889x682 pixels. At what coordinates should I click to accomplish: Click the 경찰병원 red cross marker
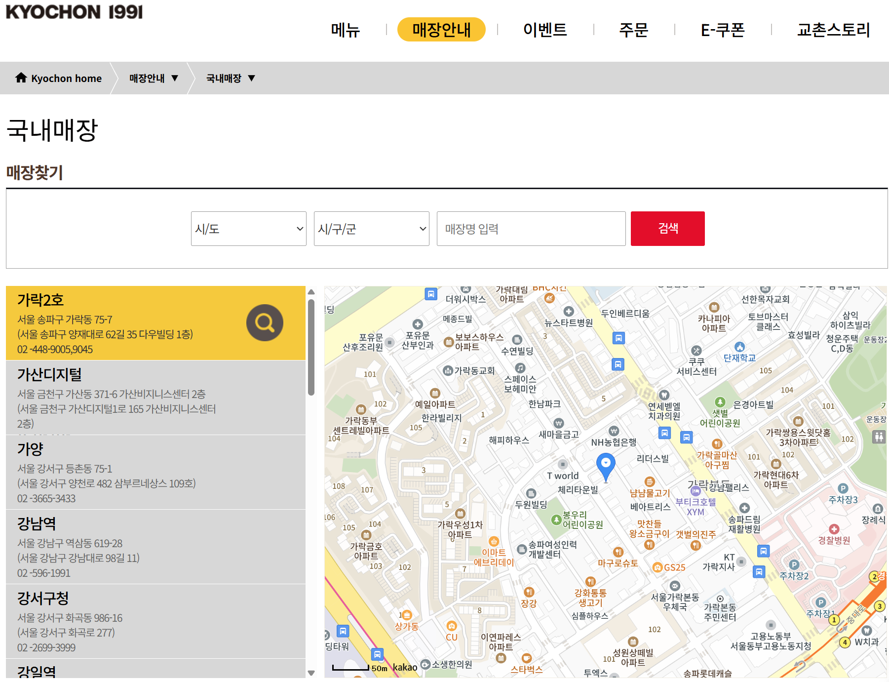pyautogui.click(x=834, y=529)
